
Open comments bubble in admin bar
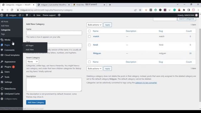tap(27, 15)
